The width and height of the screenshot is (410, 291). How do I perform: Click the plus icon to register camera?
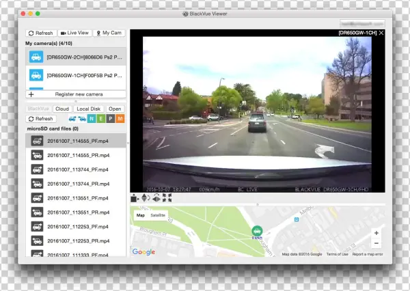[x=31, y=94]
